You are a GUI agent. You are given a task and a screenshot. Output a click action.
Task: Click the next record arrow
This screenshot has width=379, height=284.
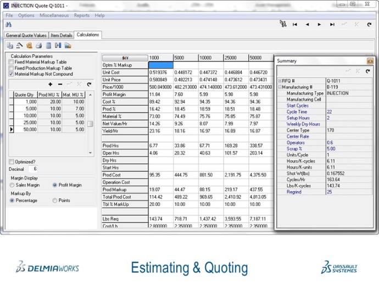[320, 25]
